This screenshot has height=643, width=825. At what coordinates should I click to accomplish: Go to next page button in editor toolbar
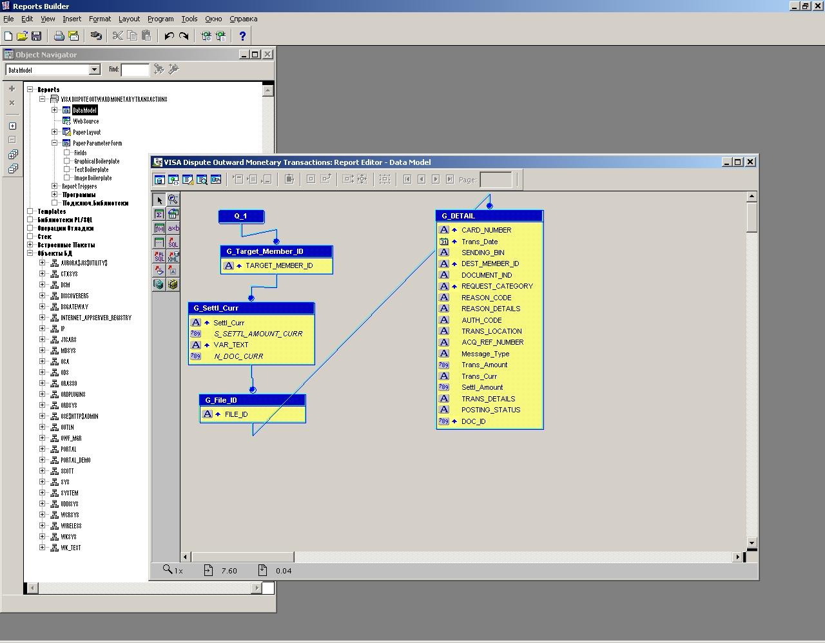[x=436, y=179]
